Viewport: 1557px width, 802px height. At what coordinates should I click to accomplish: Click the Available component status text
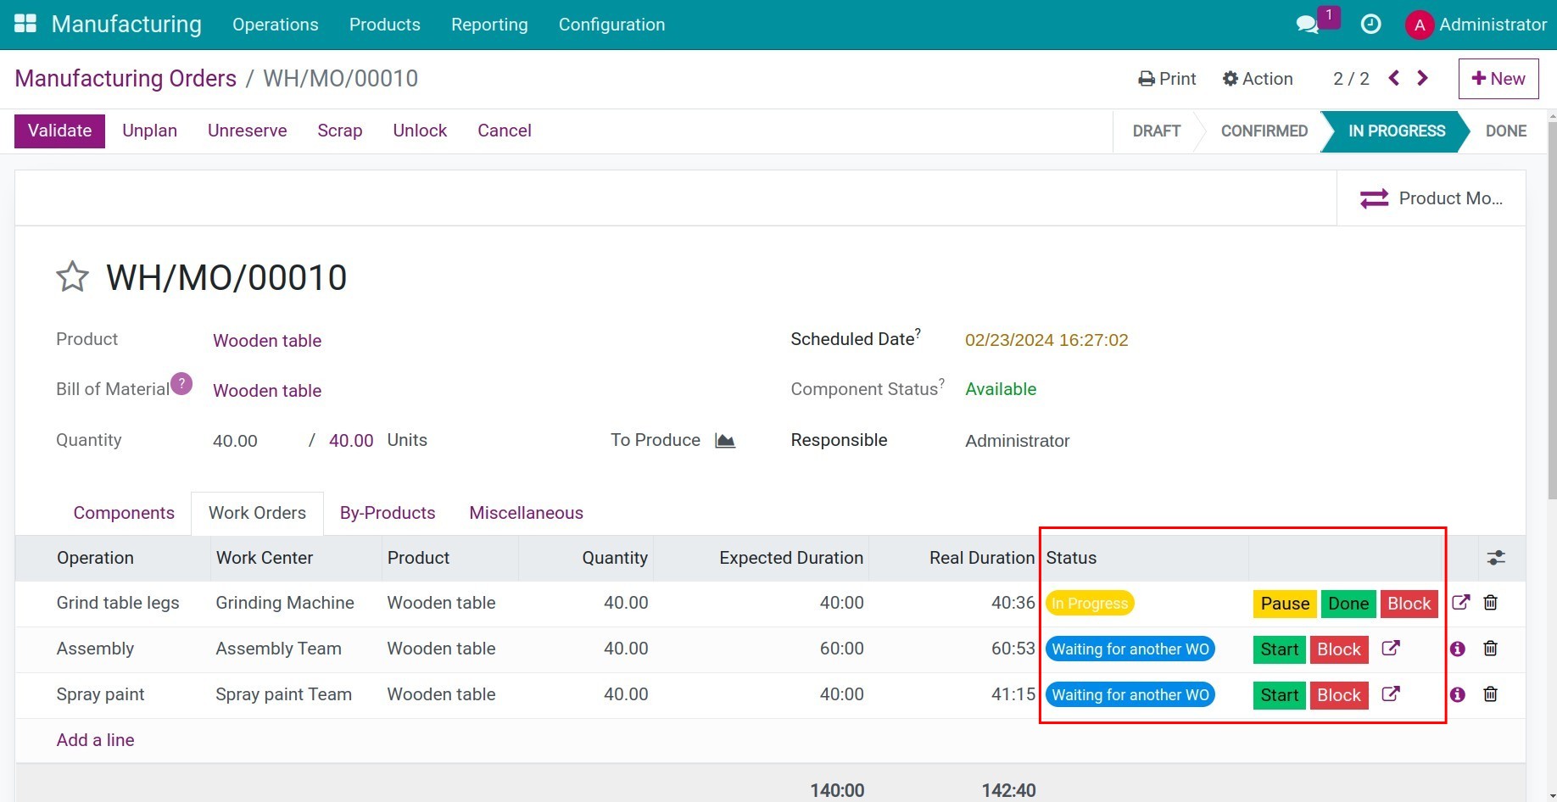pyautogui.click(x=1001, y=389)
